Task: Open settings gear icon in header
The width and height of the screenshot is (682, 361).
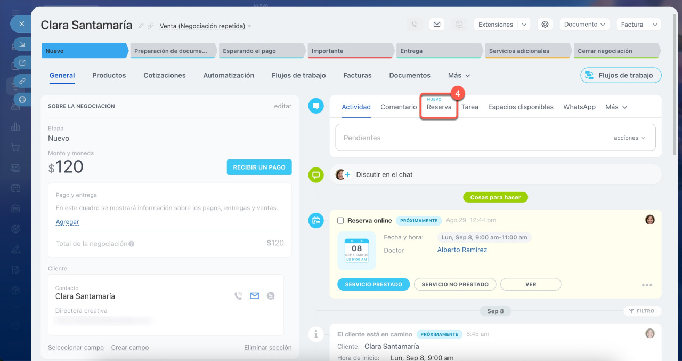Action: pyautogui.click(x=545, y=25)
